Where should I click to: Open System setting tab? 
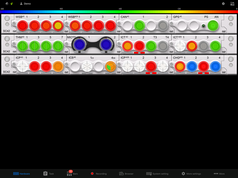(x=157, y=174)
